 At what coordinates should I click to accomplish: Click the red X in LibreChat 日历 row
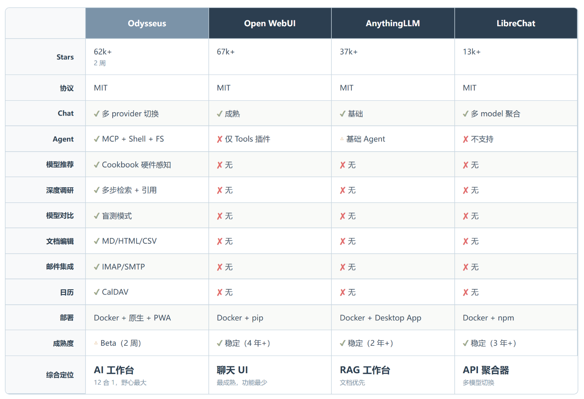click(466, 292)
